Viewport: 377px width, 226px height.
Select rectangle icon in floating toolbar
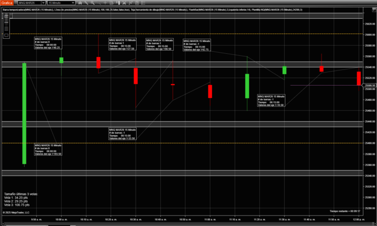pyautogui.click(x=6, y=35)
